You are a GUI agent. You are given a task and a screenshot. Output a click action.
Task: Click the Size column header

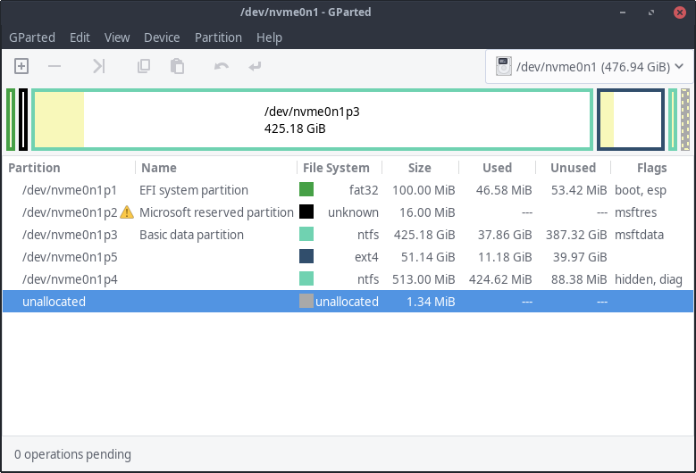point(419,168)
